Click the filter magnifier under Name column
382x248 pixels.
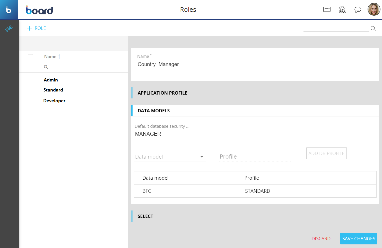pos(46,67)
